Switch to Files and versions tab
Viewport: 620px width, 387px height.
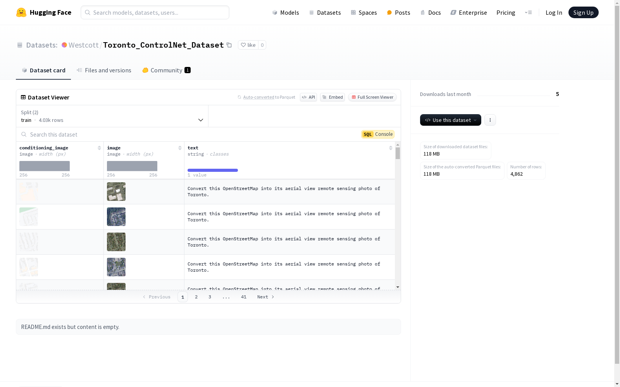[x=104, y=70]
